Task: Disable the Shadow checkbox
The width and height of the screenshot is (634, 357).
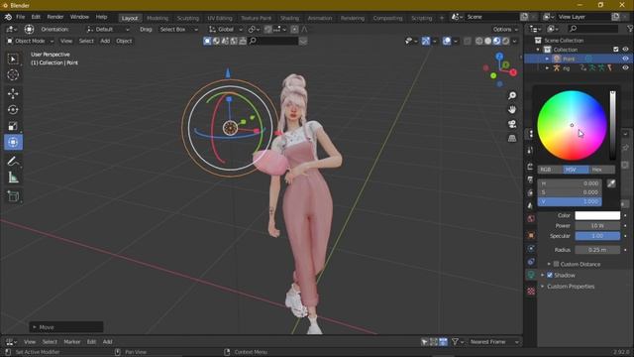Action: pos(550,276)
